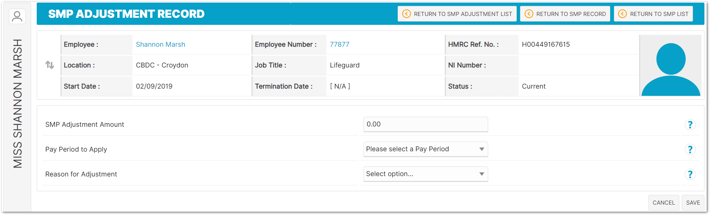Go back via Return to SMP Adjustment List label

point(463,14)
